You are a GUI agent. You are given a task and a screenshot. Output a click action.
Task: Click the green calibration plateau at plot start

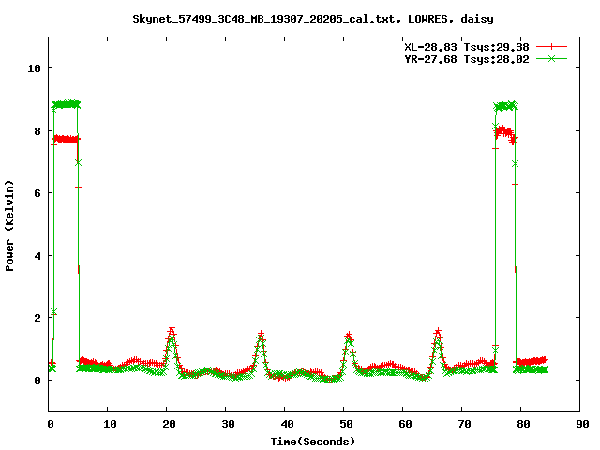point(66,104)
